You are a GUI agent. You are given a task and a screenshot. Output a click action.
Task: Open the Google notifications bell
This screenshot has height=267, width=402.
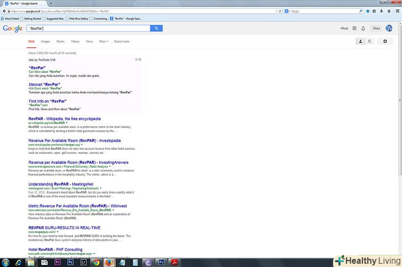tap(363, 29)
